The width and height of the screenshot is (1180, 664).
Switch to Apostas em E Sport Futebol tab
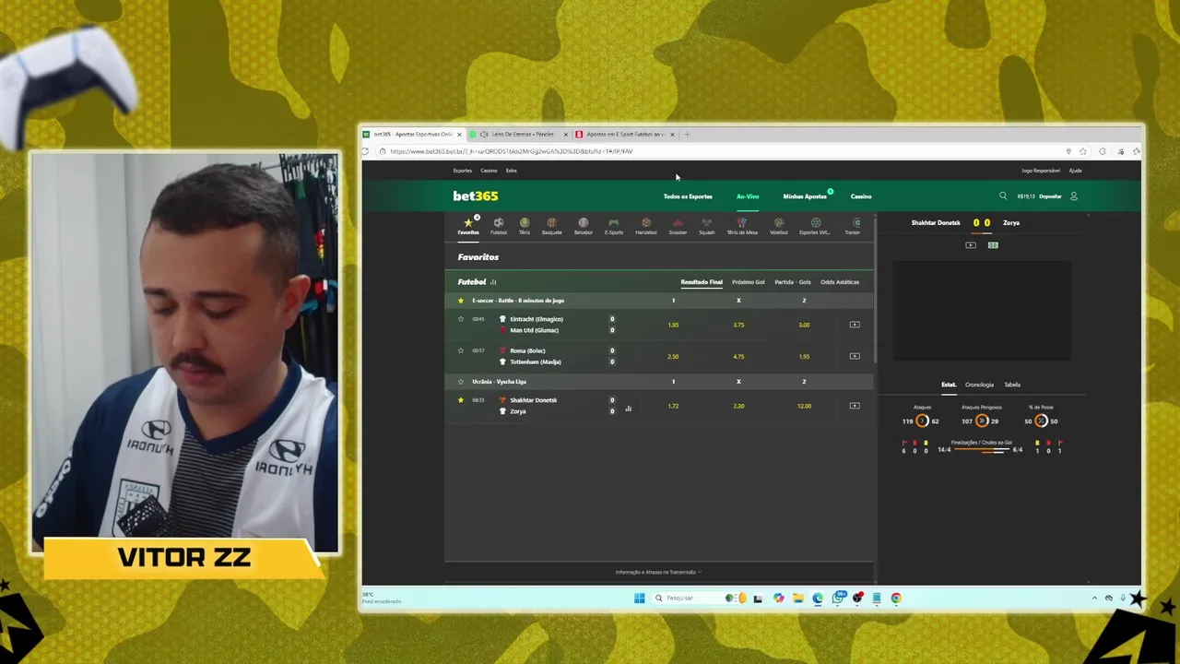click(625, 135)
